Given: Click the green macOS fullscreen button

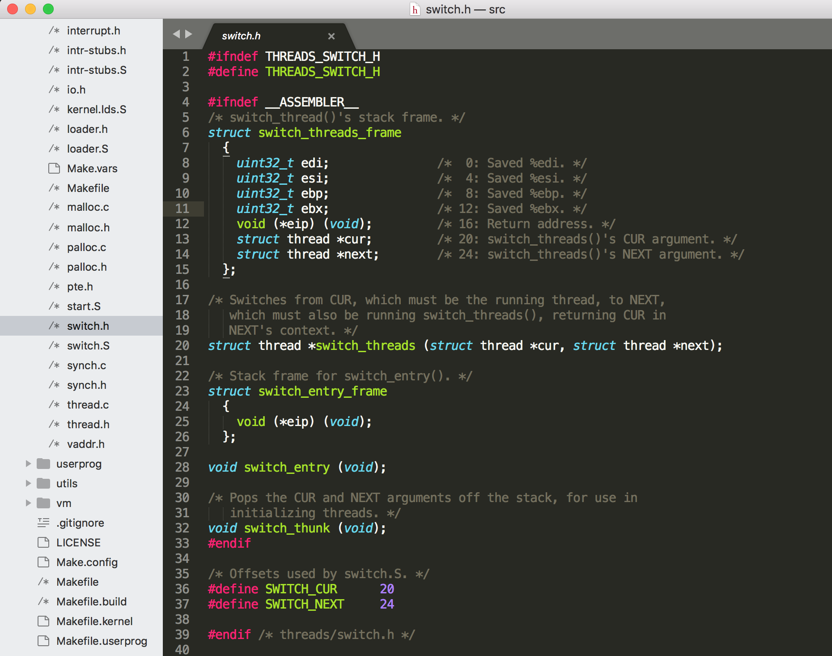Looking at the screenshot, I should click(48, 9).
